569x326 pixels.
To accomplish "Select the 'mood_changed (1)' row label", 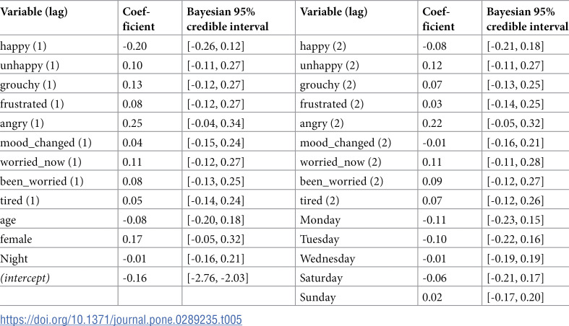I will coord(46,143).
